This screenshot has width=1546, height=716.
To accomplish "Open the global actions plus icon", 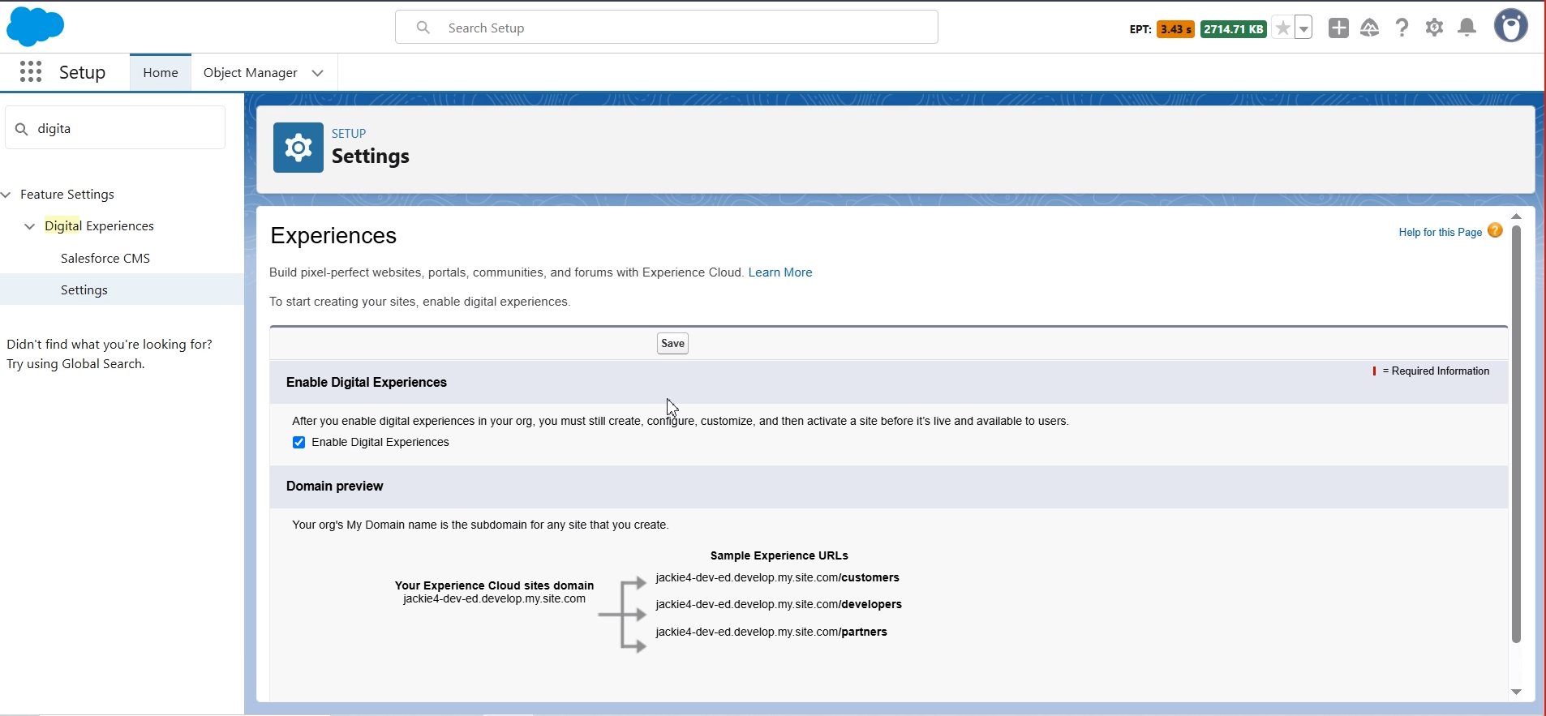I will click(1338, 28).
